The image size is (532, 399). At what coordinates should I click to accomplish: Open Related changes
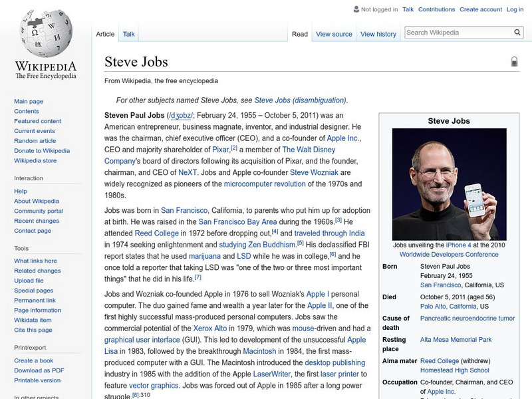[x=37, y=271]
